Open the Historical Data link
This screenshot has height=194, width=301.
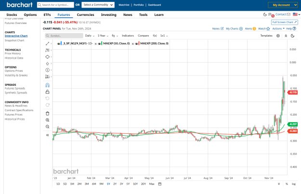pos(14,58)
